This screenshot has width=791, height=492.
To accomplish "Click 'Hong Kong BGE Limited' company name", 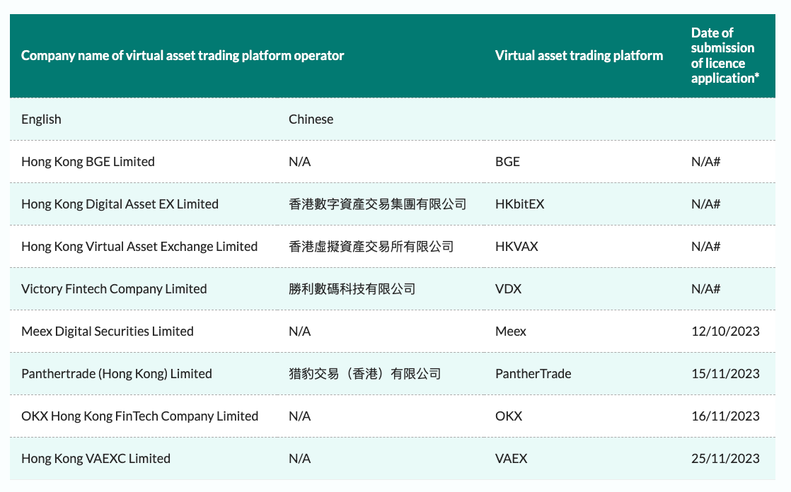I will tap(88, 162).
